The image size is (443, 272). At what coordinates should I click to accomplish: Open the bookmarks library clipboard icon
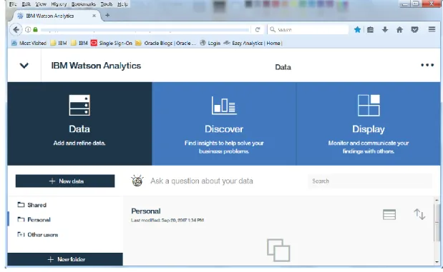click(x=371, y=29)
